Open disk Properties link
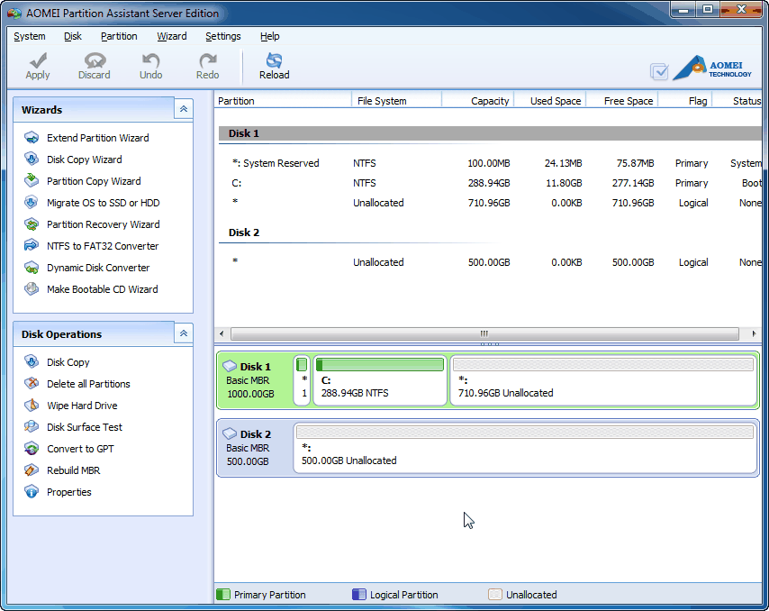 [69, 492]
